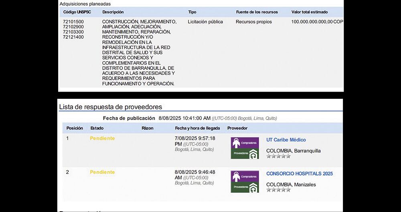Select the Pendiente status in row 1
Viewport: 401px width, 212px height.
(102, 138)
